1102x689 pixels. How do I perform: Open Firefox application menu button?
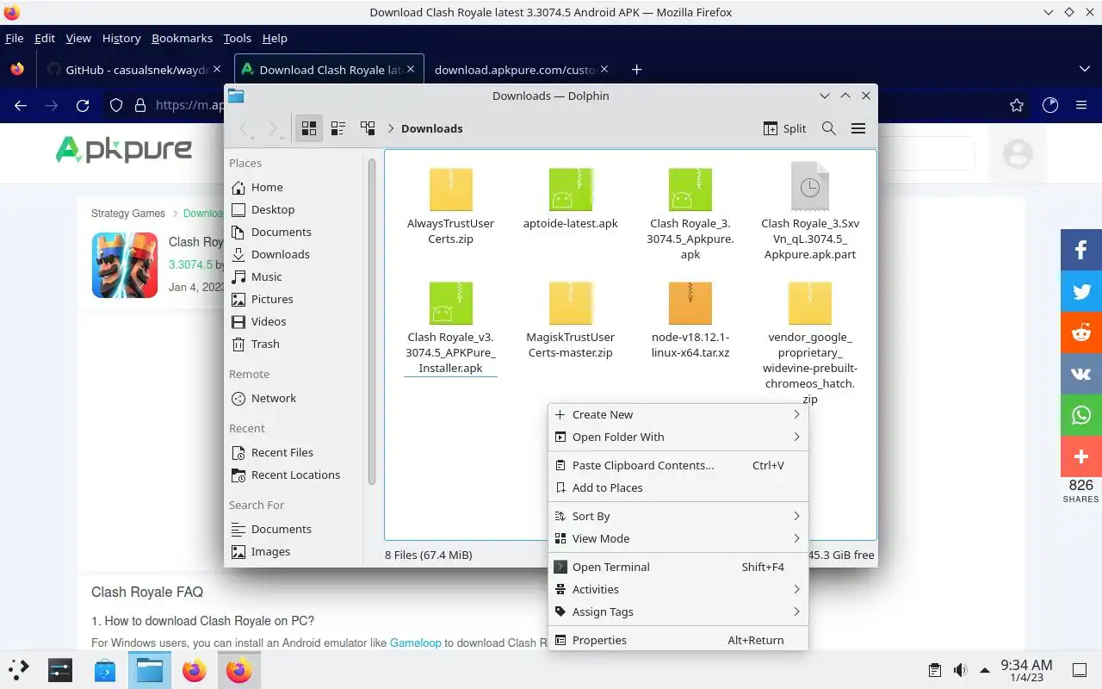point(1081,105)
